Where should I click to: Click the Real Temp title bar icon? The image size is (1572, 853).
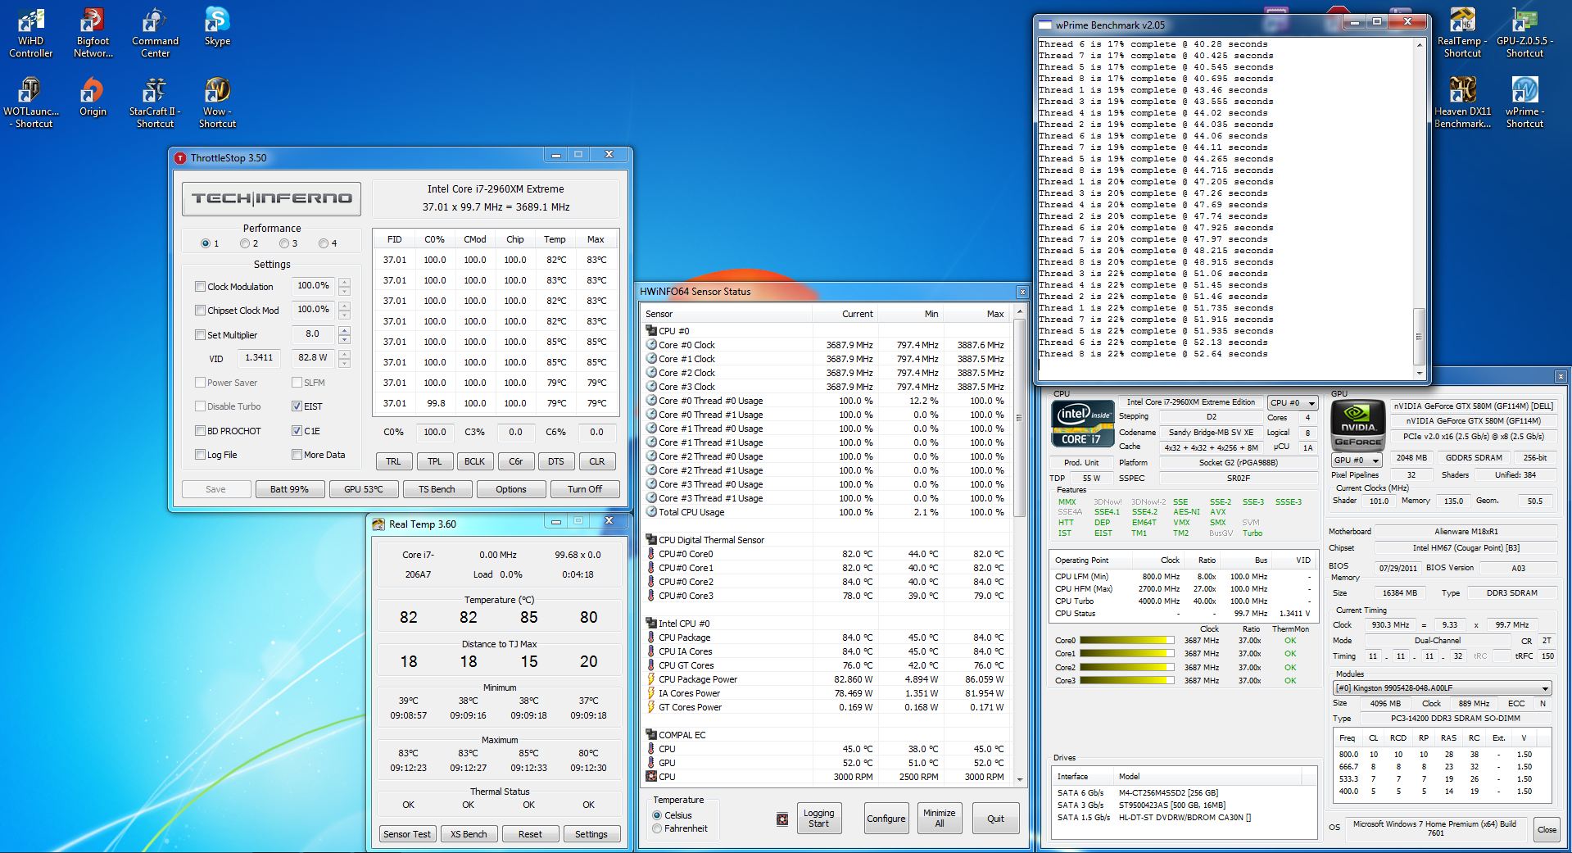tap(378, 524)
